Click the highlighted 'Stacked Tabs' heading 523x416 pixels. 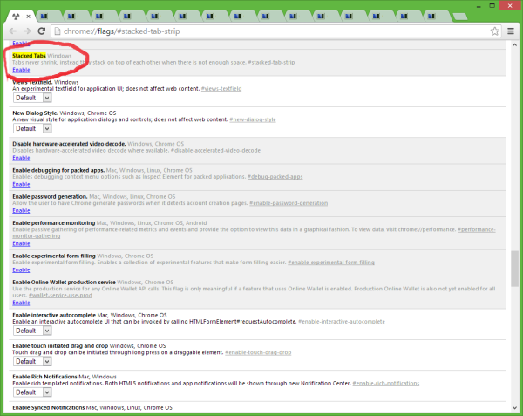click(x=29, y=56)
